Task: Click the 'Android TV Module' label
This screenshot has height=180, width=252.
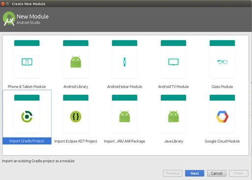Action: tap(173, 87)
